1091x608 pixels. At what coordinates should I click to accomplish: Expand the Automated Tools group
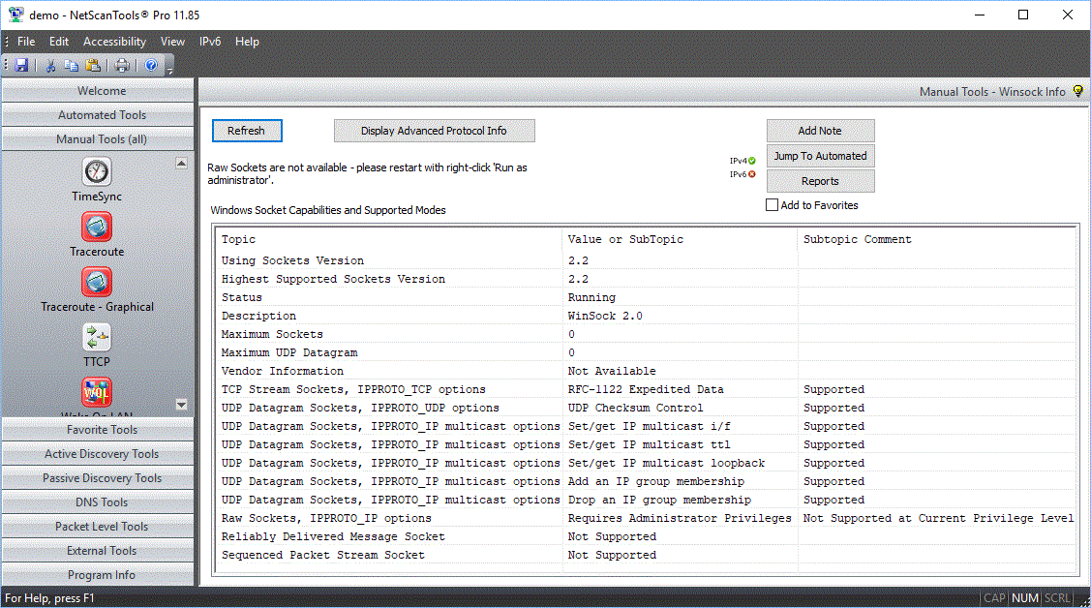click(x=98, y=115)
